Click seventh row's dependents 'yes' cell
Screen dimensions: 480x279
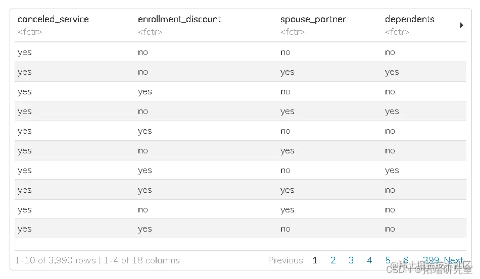pos(392,171)
